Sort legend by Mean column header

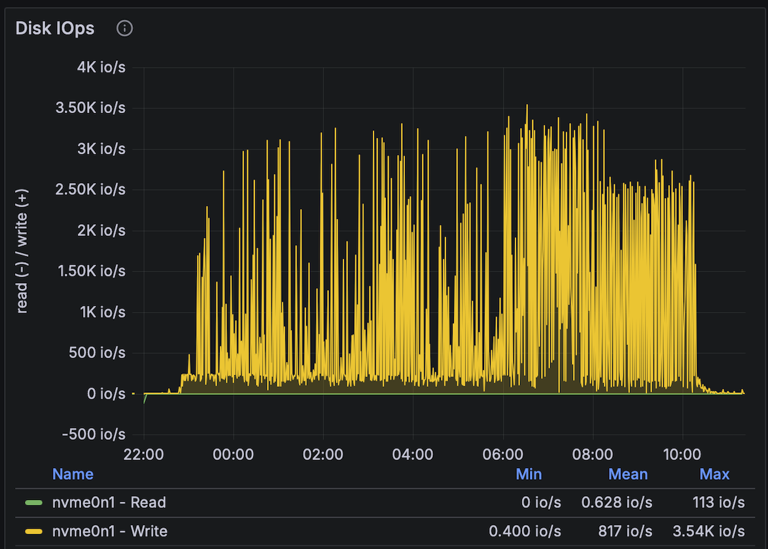tap(628, 474)
